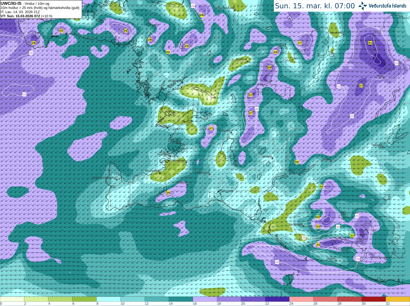Click the Hveravellir station label

pos(336,33)
